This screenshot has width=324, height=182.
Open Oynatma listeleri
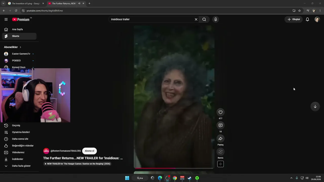pyautogui.click(x=20, y=132)
